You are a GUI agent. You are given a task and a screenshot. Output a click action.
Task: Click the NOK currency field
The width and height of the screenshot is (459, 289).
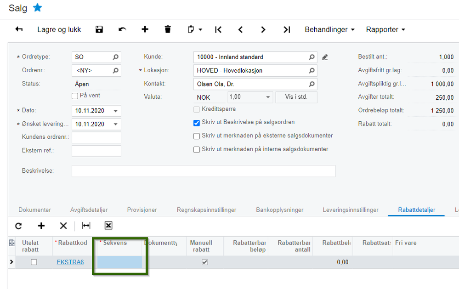210,97
